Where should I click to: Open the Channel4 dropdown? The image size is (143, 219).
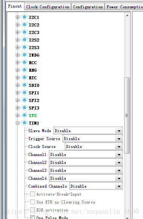click(86, 178)
